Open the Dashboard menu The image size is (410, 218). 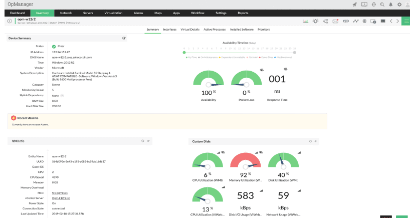17,13
